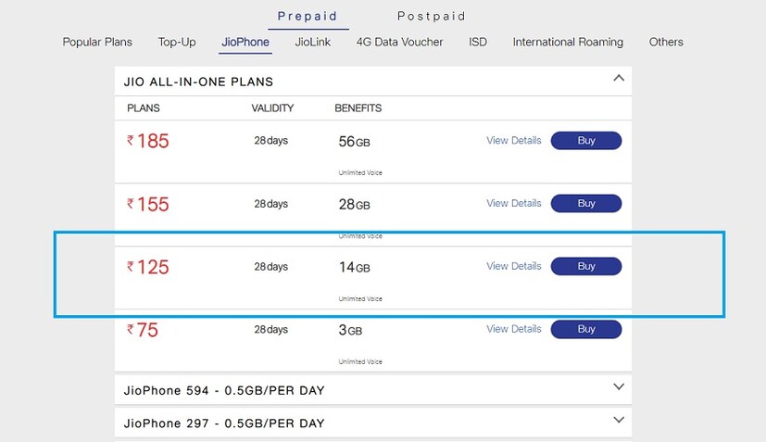
Task: View Details of the ₹75 plan
Action: pyautogui.click(x=514, y=329)
